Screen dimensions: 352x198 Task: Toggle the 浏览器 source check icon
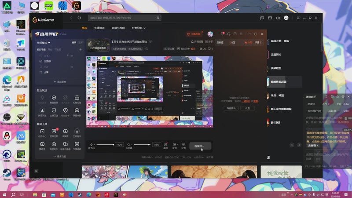pos(40,61)
